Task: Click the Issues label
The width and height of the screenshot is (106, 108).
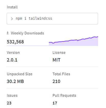Action: click(12, 95)
